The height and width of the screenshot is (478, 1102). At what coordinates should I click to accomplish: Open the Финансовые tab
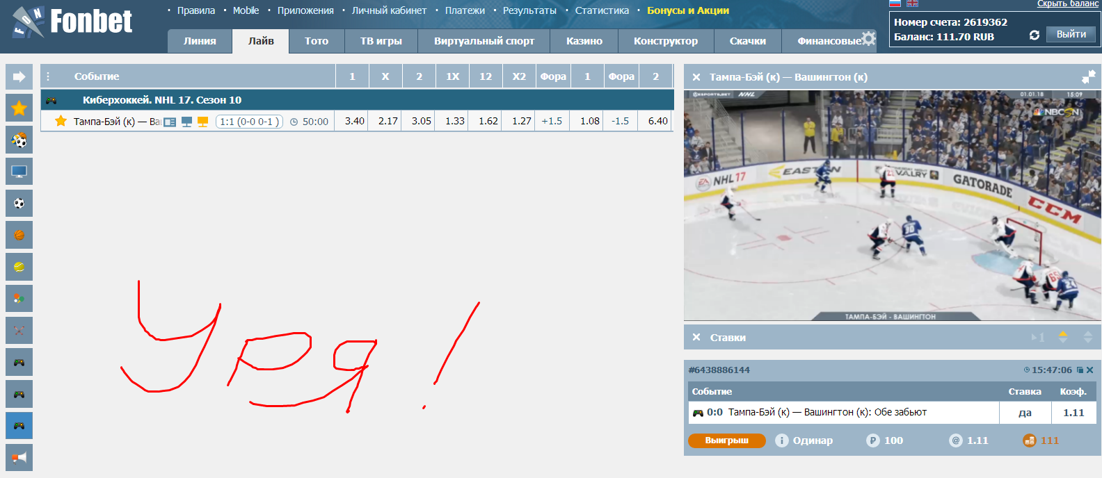[x=829, y=41]
